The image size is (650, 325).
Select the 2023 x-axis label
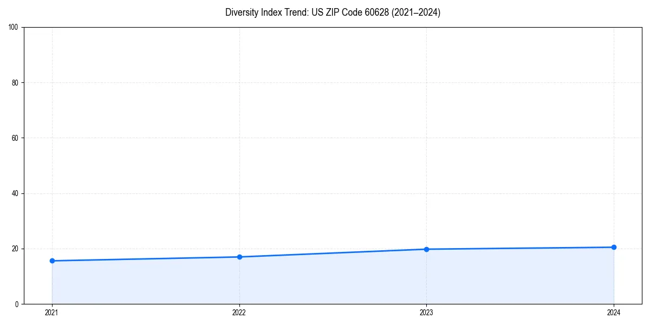pyautogui.click(x=427, y=313)
